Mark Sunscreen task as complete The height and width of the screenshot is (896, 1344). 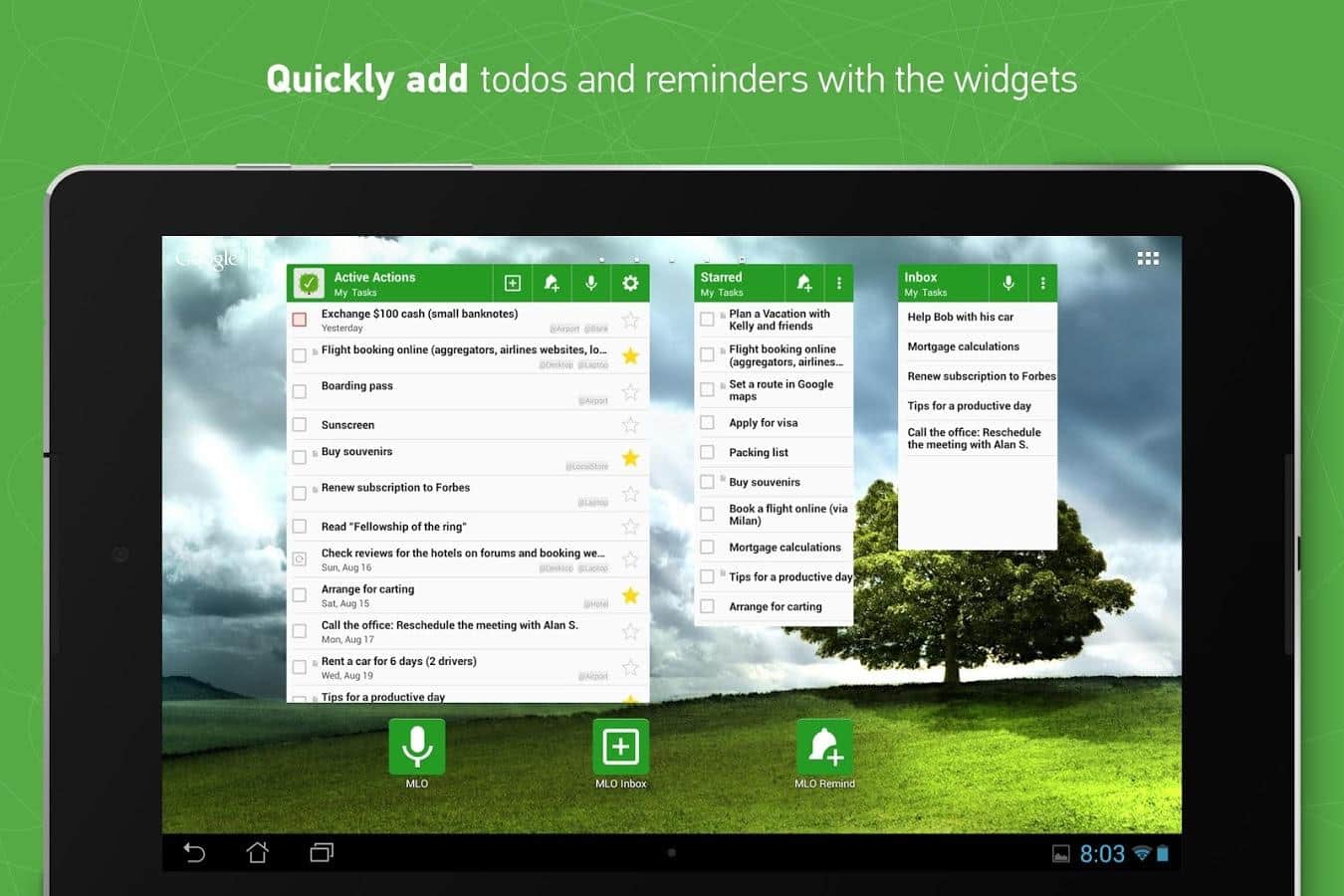300,425
